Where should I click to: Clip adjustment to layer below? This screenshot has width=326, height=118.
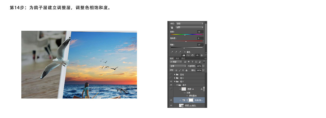coord(184,55)
